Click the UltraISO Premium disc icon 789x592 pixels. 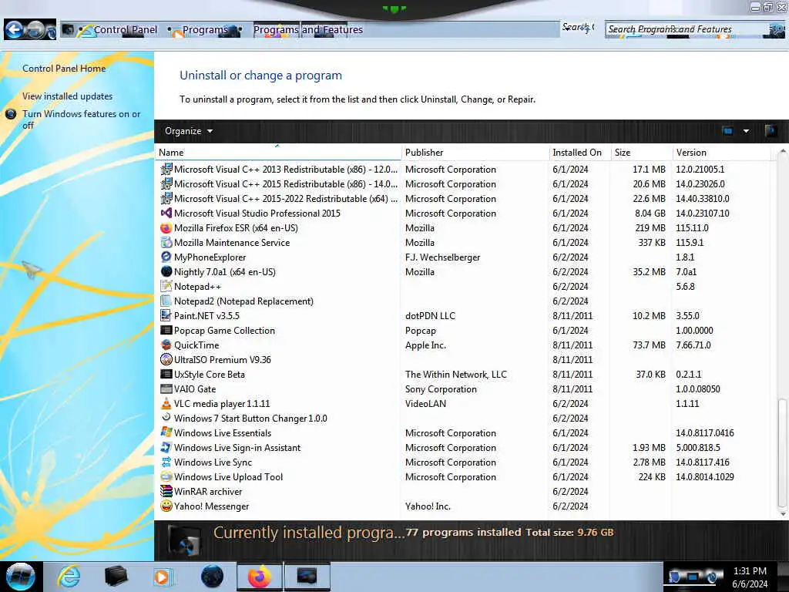[x=166, y=359]
